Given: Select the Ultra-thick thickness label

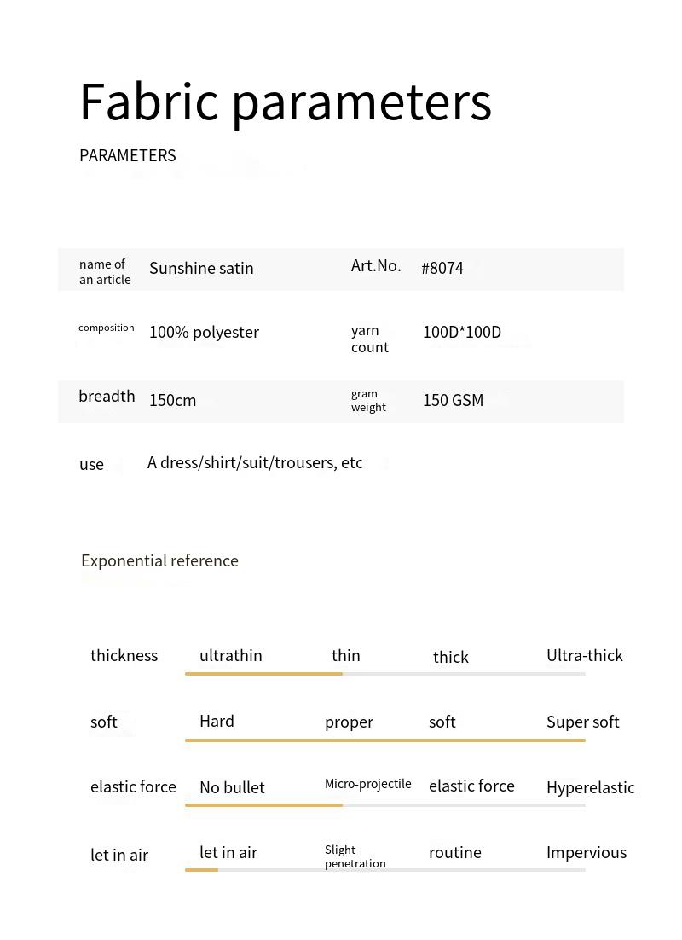Looking at the screenshot, I should (584, 655).
